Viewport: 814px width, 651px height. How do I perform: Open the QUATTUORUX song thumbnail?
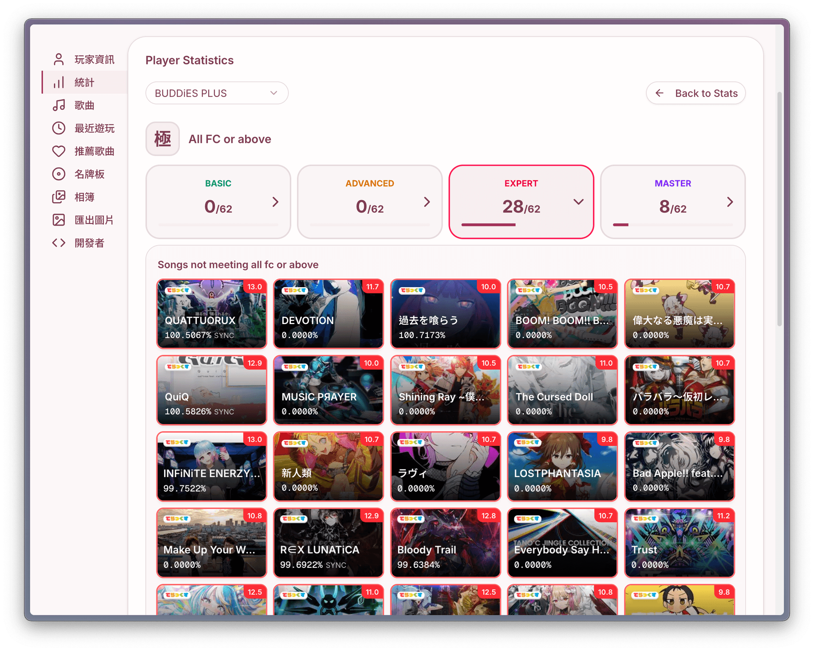point(211,314)
